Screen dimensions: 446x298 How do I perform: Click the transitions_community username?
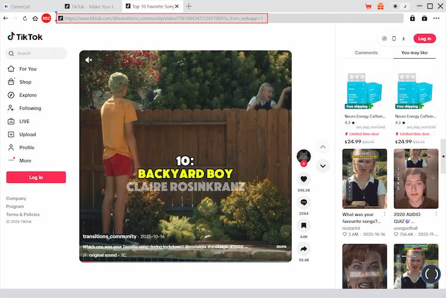click(109, 236)
